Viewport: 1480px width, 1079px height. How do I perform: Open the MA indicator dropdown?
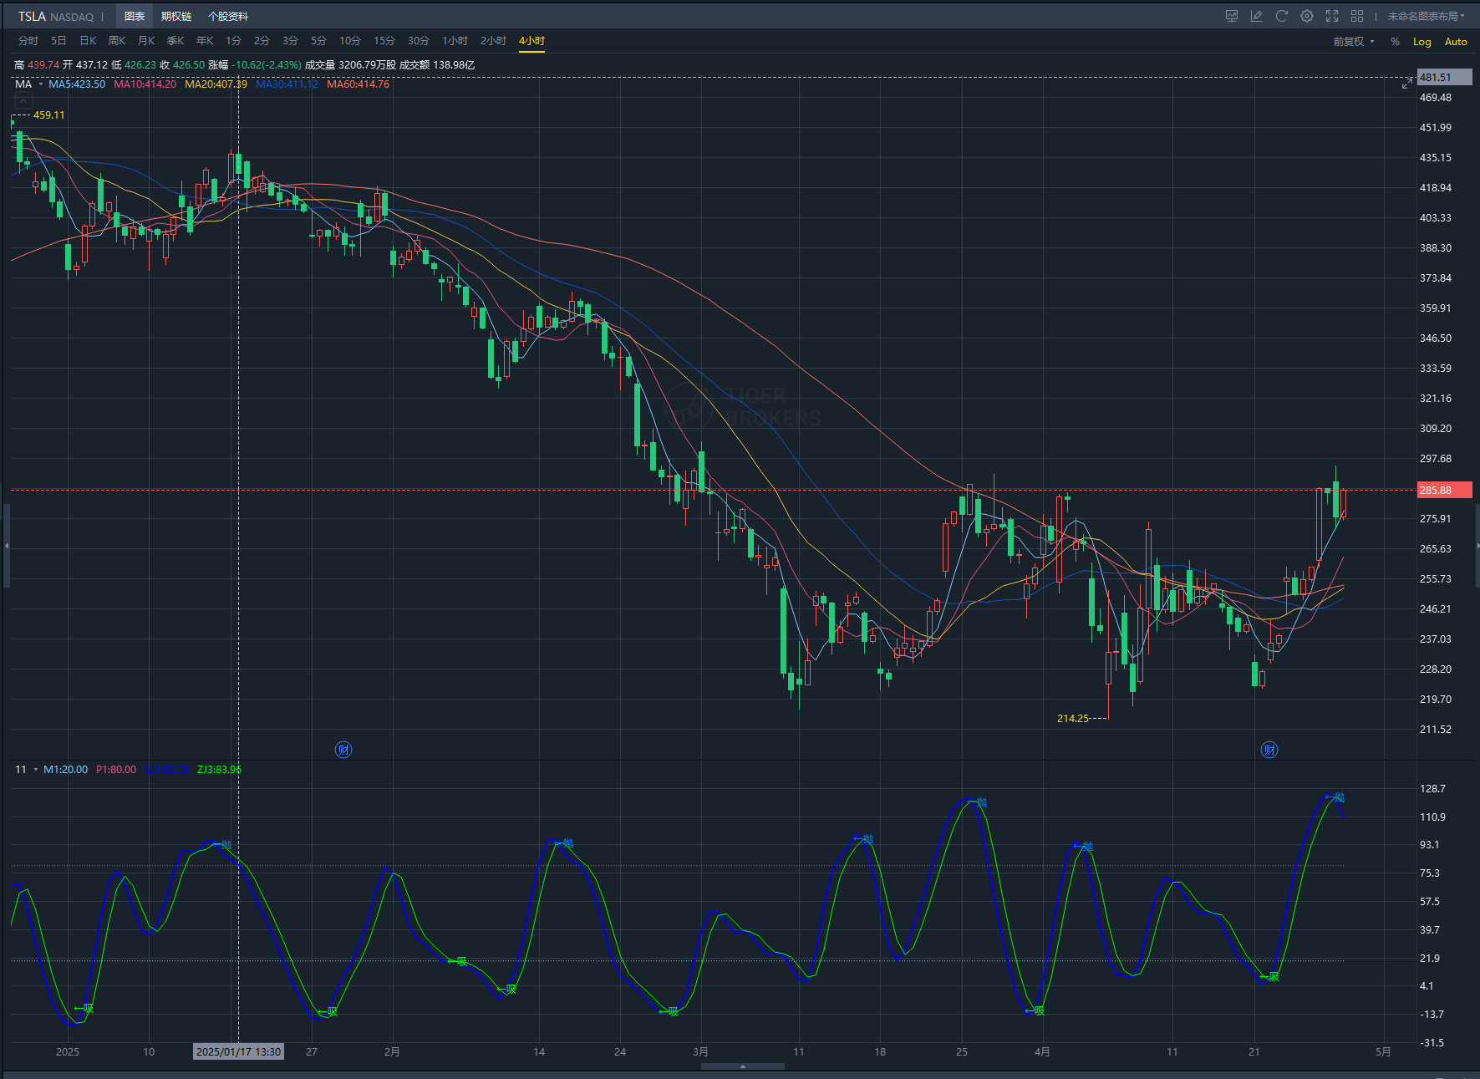click(x=40, y=84)
